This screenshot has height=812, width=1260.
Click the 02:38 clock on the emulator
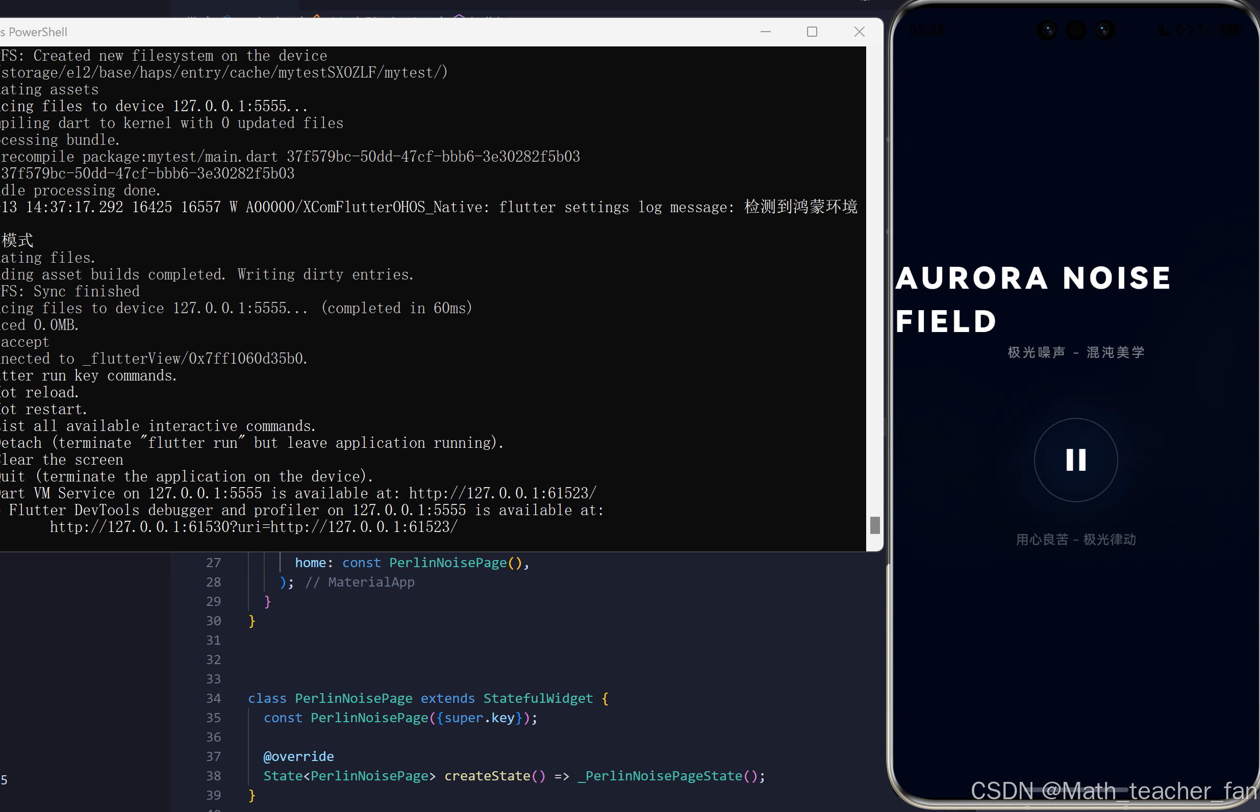pos(926,30)
